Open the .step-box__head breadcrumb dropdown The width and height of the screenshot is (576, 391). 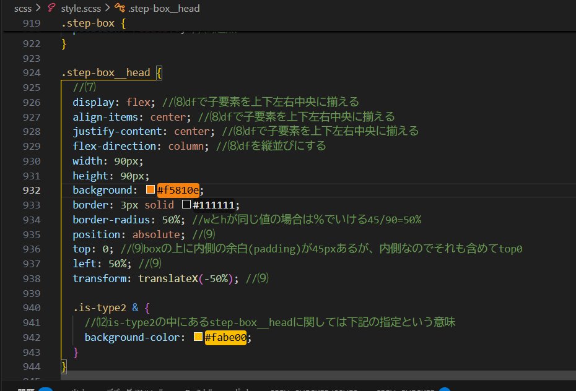tap(164, 8)
